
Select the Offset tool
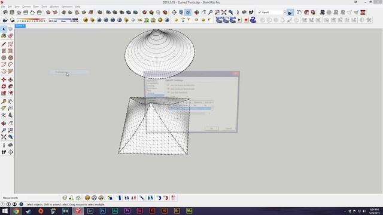tap(11, 93)
